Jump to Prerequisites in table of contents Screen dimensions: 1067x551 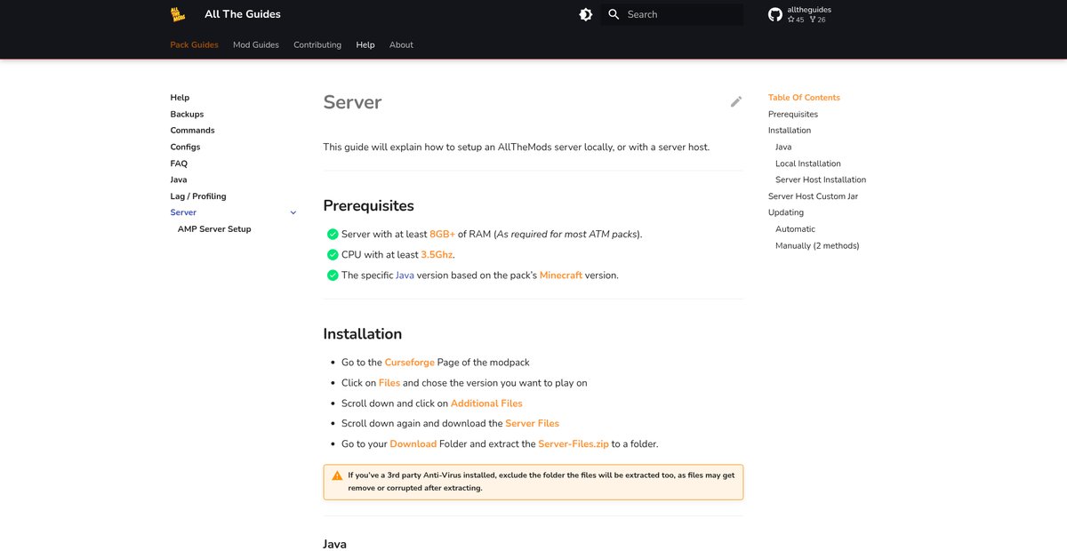click(793, 114)
